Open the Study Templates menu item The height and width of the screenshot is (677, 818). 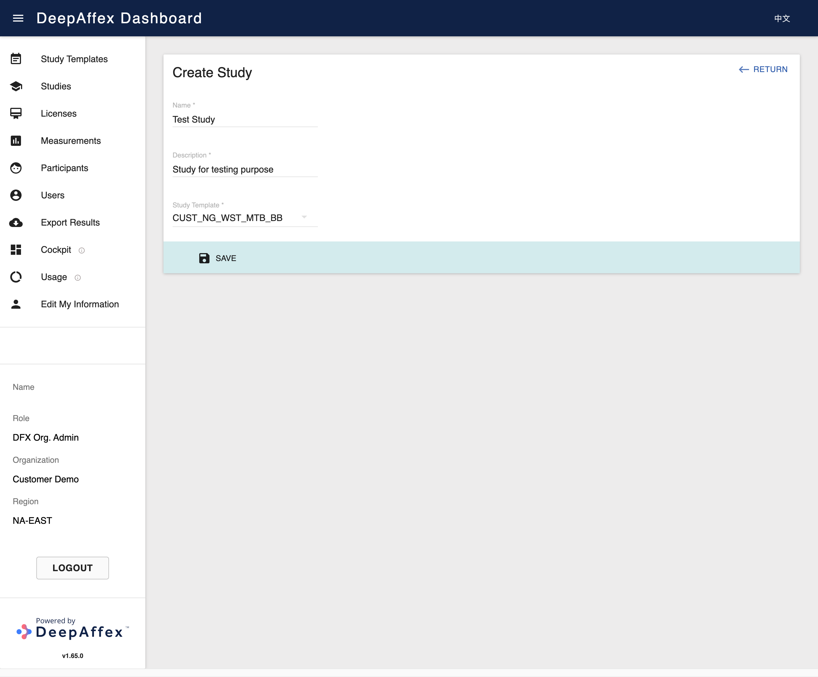(x=73, y=59)
